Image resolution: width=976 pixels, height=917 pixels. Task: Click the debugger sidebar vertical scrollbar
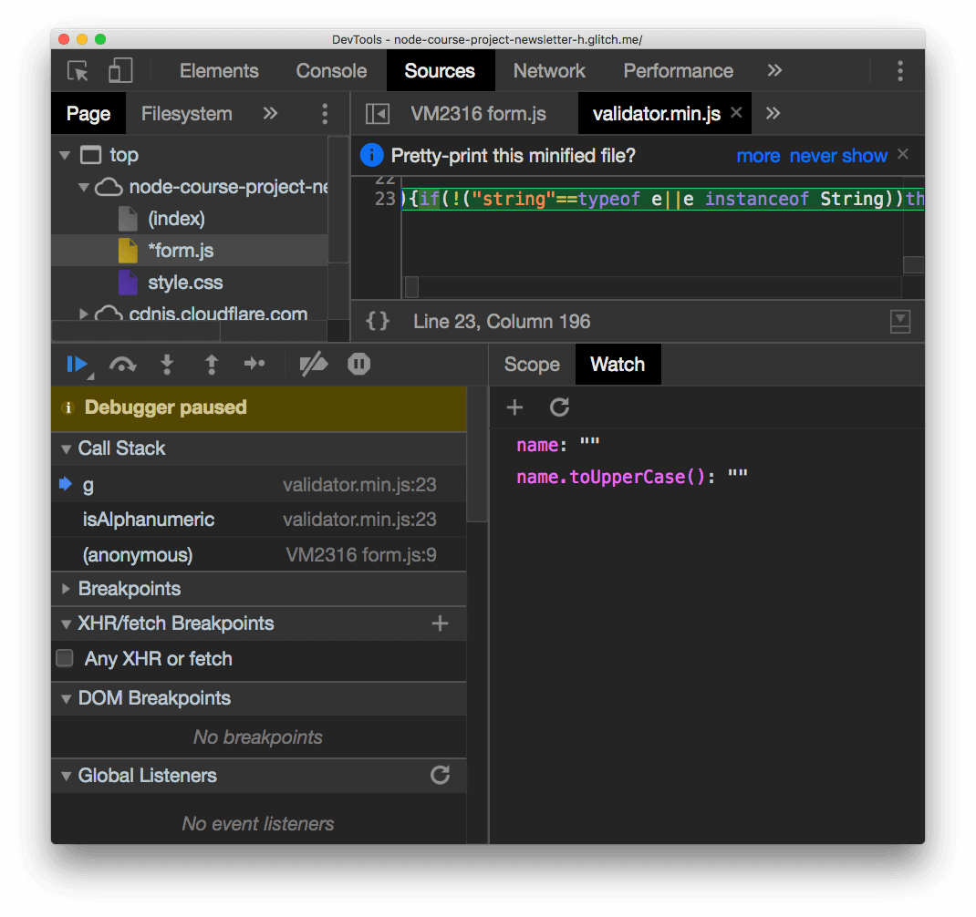coord(477,454)
